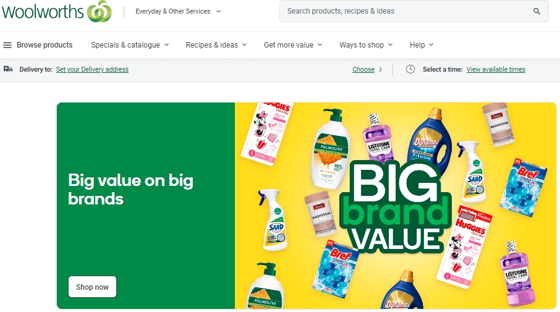Click the clock icon beside Select a time

[x=410, y=69]
